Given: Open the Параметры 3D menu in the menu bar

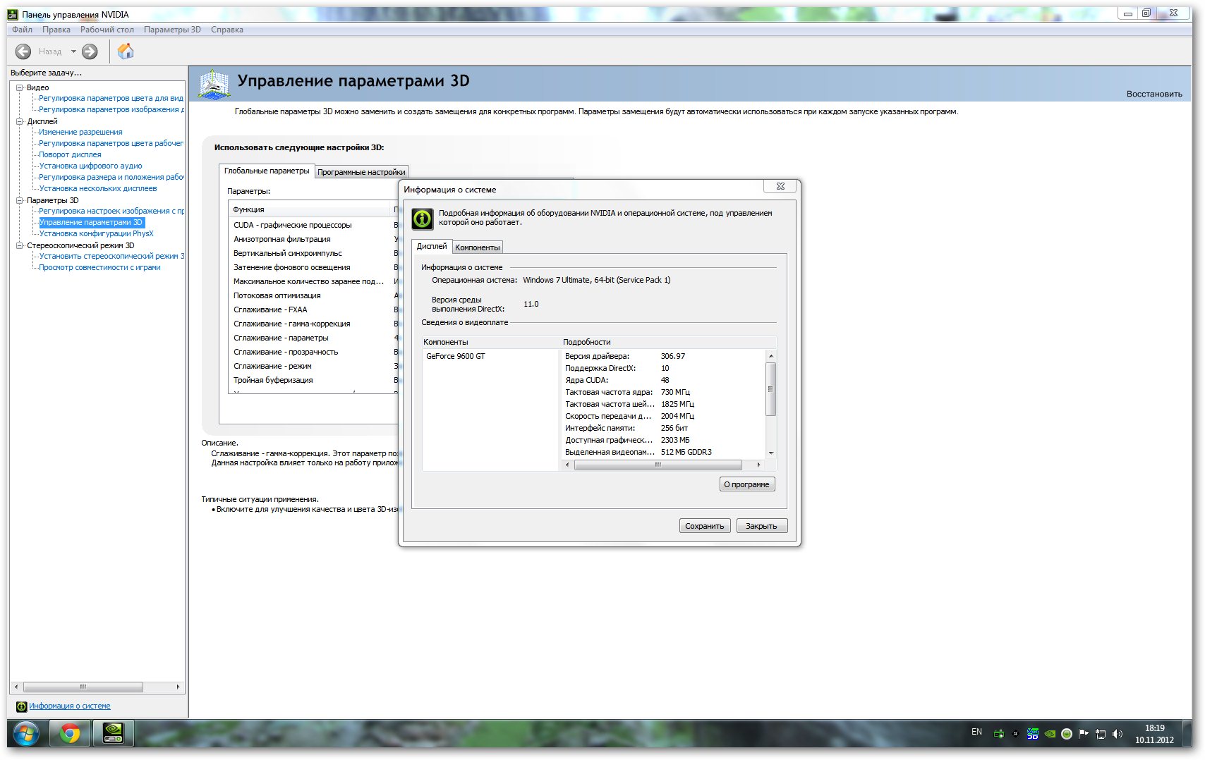Looking at the screenshot, I should 172,30.
